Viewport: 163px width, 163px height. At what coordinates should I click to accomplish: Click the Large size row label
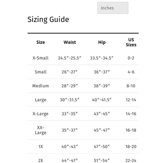tap(40, 100)
